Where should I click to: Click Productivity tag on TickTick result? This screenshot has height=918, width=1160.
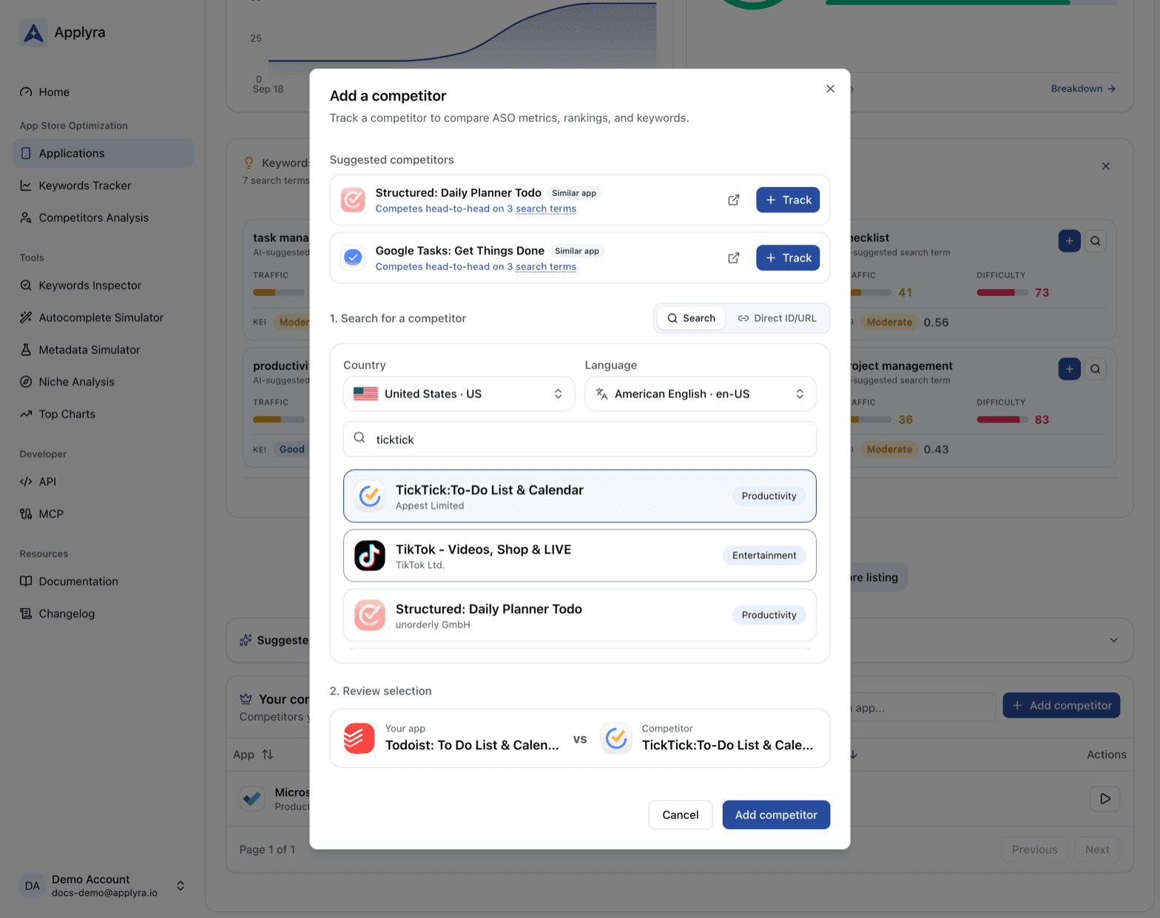click(769, 496)
